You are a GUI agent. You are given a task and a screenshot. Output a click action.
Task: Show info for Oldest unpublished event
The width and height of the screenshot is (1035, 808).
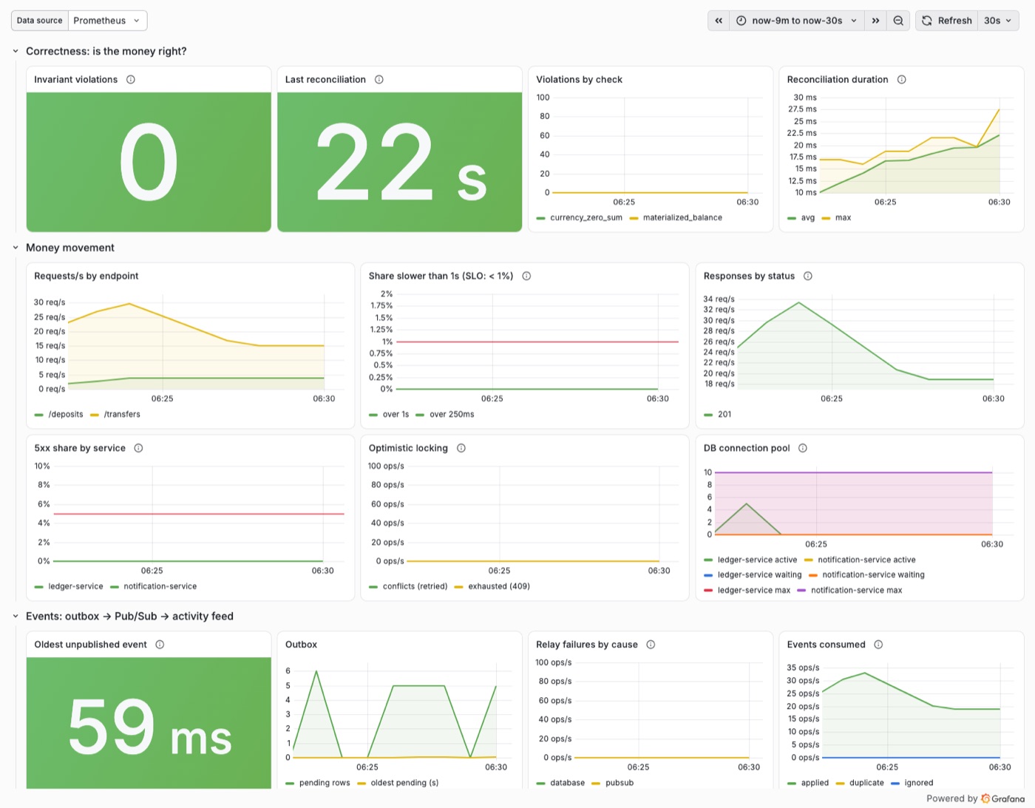[x=160, y=645]
